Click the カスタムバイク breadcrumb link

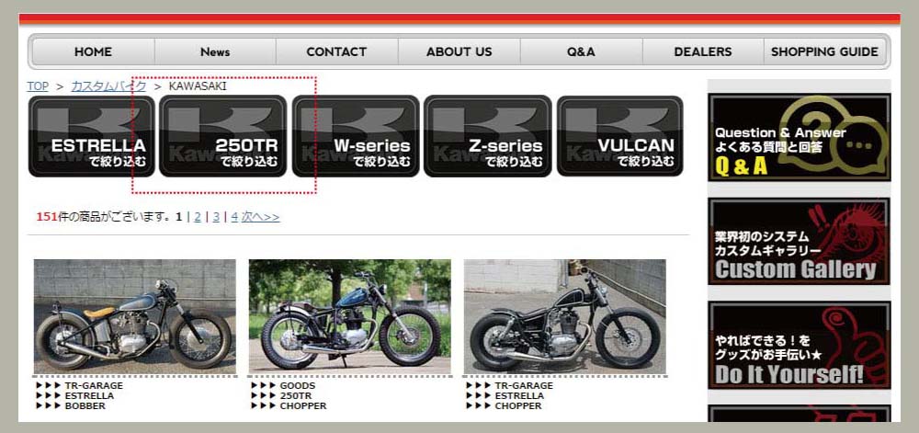pos(108,86)
